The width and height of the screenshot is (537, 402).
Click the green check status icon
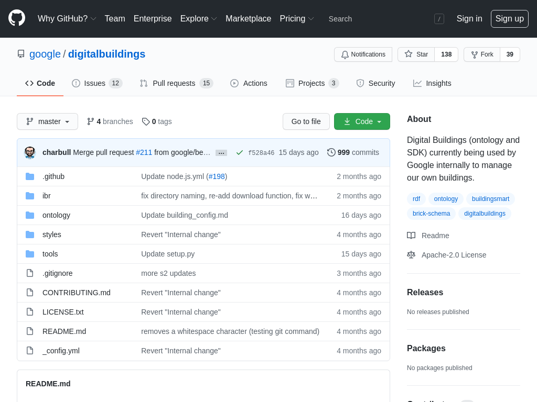(x=239, y=152)
